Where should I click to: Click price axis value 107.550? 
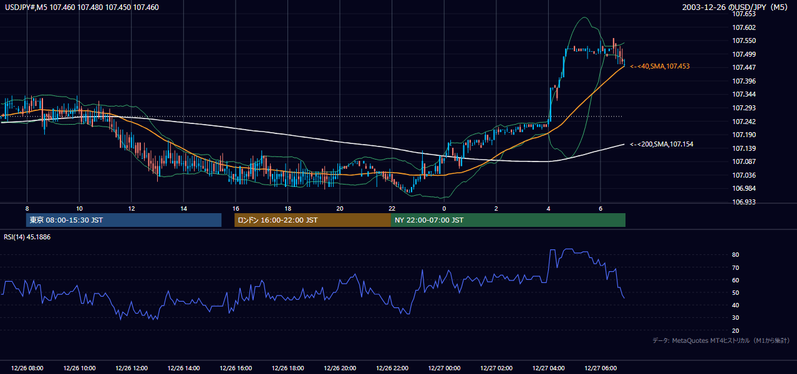click(x=743, y=41)
